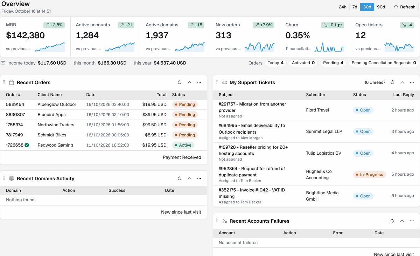Collapse the Recent Orders panel
This screenshot has height=256, width=420.
[189, 82]
